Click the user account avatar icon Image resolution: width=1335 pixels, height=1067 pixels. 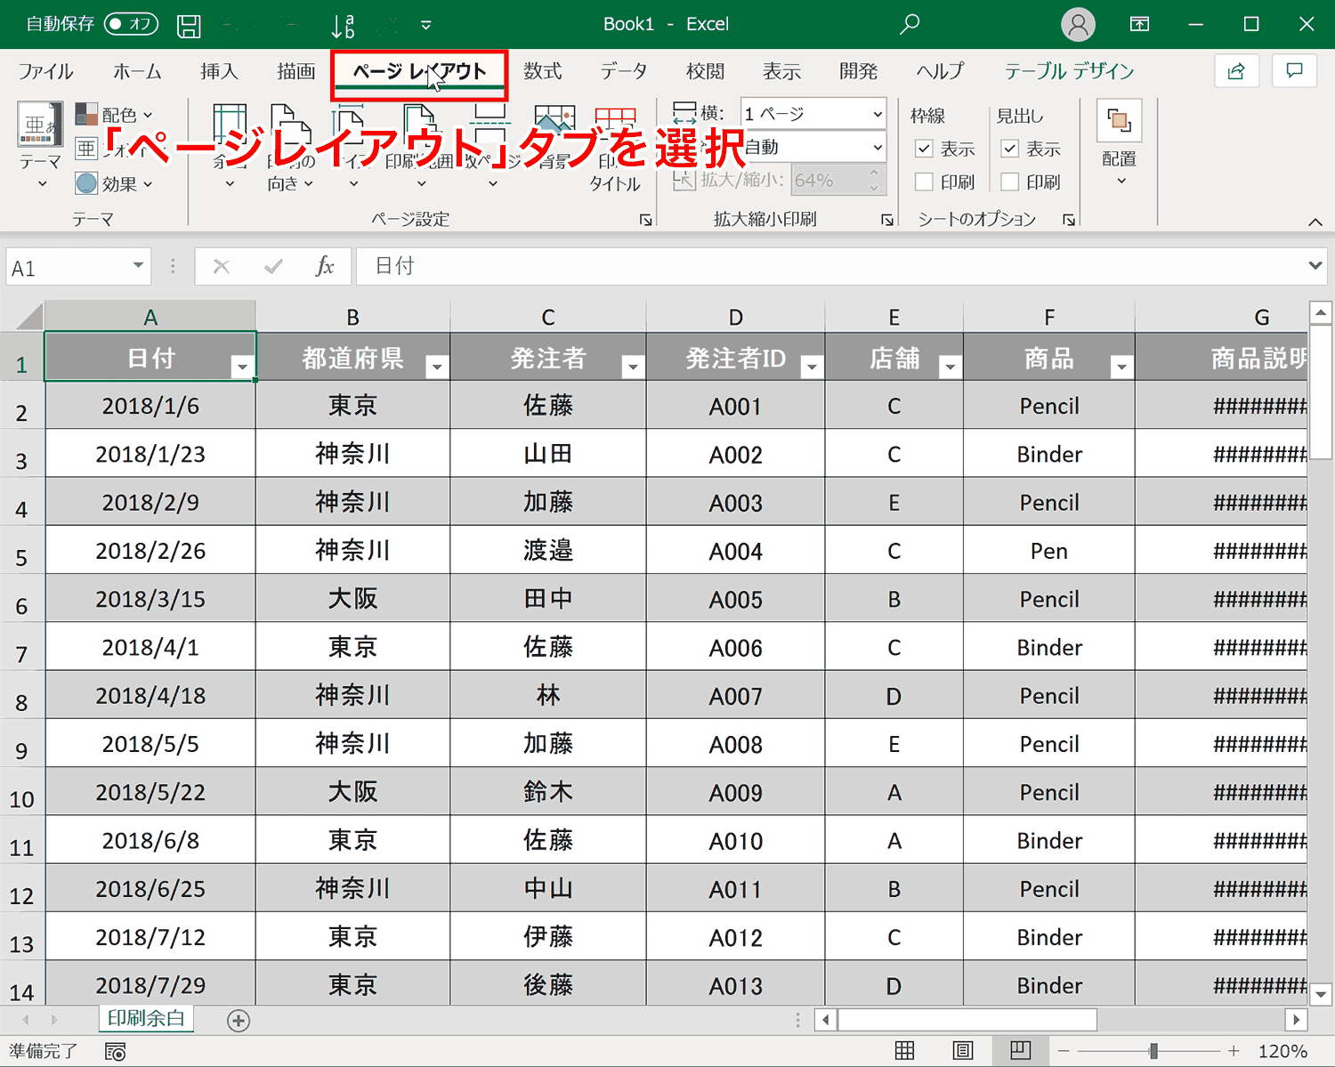point(1078,24)
